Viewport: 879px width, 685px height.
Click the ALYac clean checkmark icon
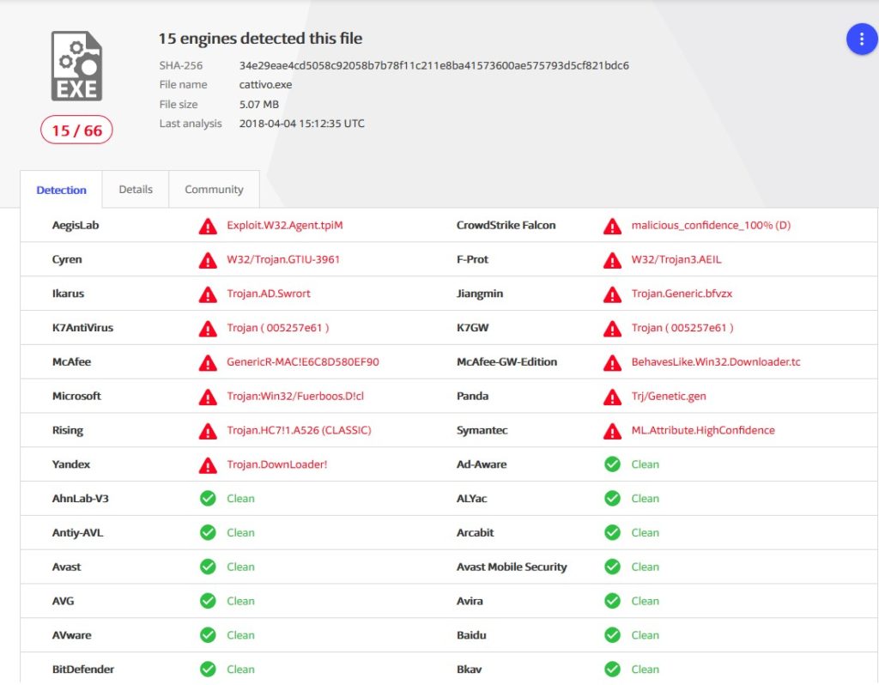coord(612,499)
